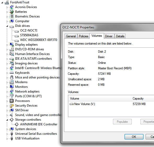The width and height of the screenshot is (154, 147).
Task: Click the New Volume (V:) drive icon
Action: pyautogui.click(x=71, y=104)
